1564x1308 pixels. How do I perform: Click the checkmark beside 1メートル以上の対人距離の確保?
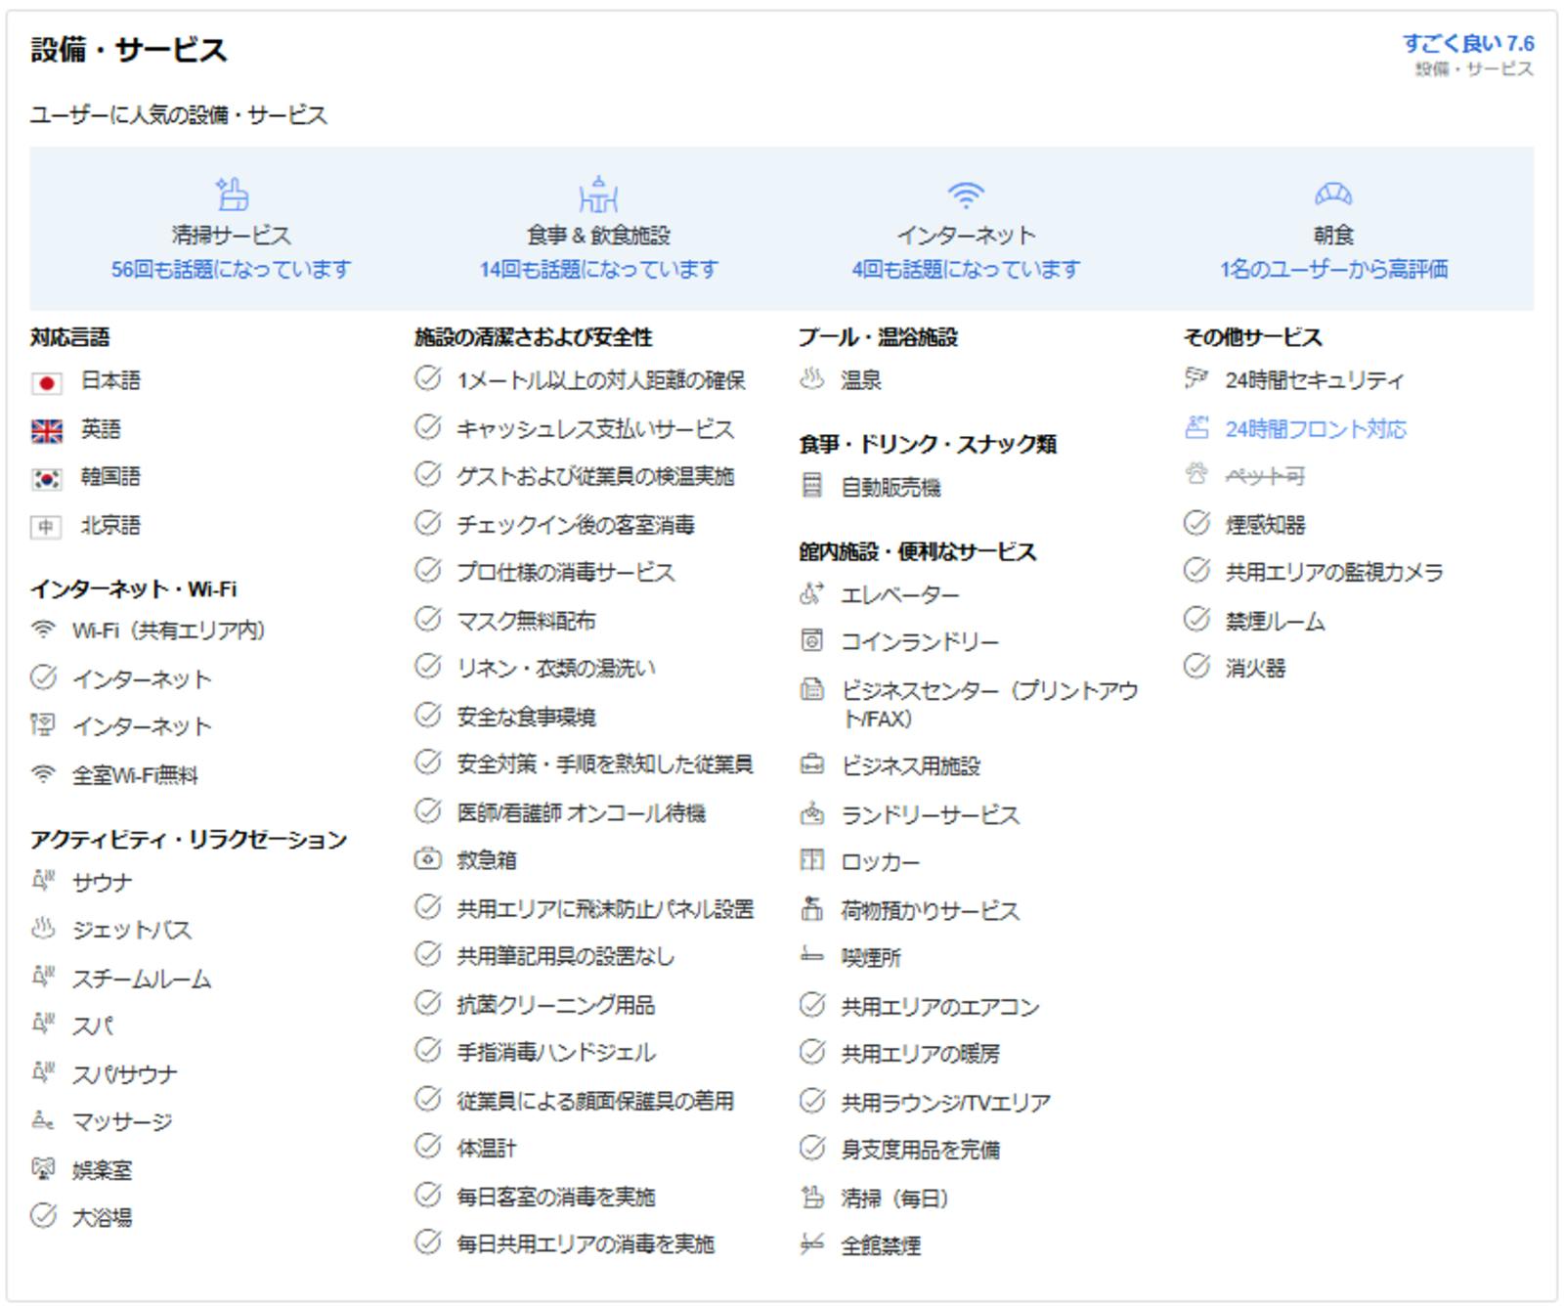pyautogui.click(x=427, y=378)
